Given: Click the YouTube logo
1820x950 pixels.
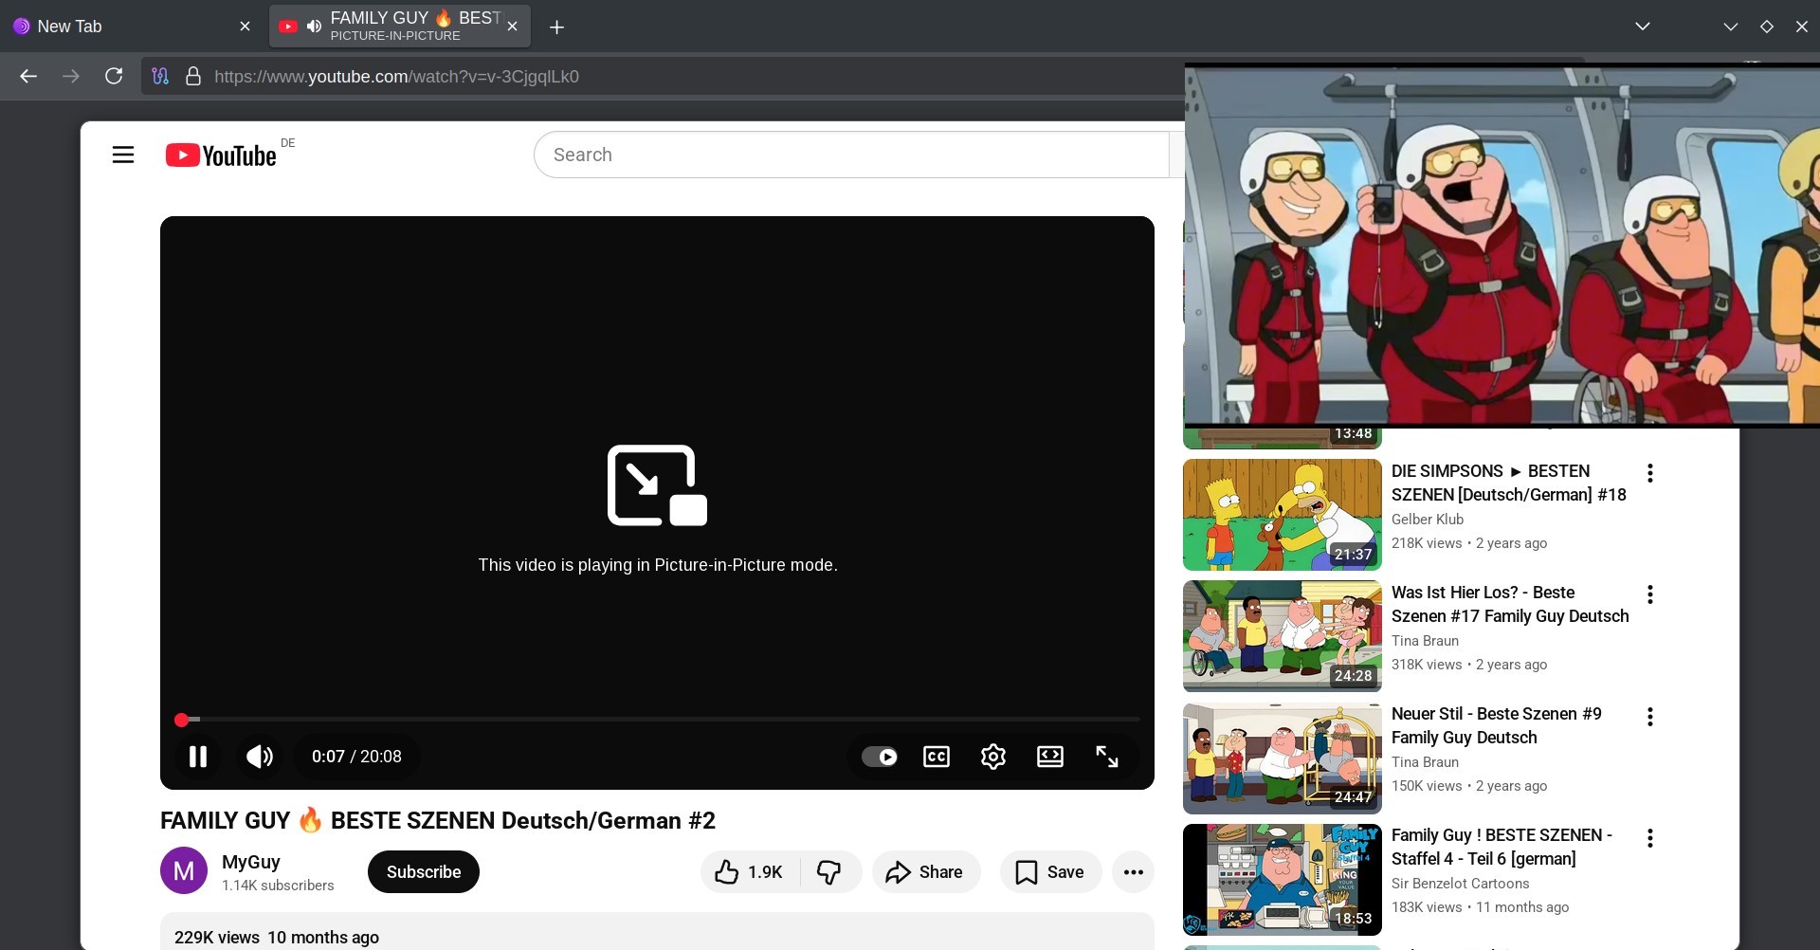Looking at the screenshot, I should [221, 155].
